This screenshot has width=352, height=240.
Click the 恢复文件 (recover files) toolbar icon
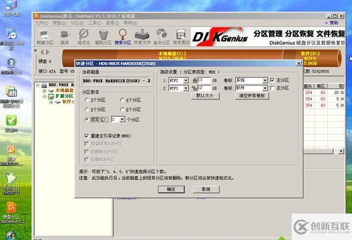(x=142, y=37)
